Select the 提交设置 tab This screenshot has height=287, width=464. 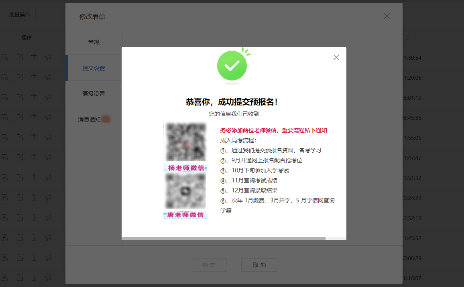94,68
